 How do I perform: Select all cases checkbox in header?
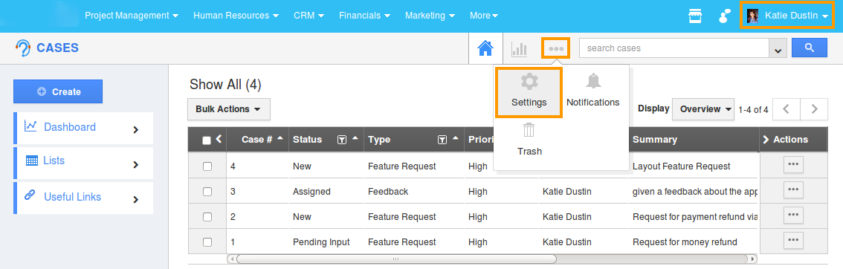coord(207,140)
